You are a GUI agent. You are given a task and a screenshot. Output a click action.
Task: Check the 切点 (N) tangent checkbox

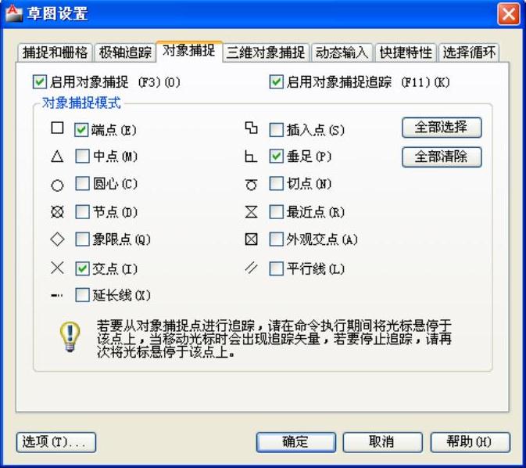tap(276, 184)
